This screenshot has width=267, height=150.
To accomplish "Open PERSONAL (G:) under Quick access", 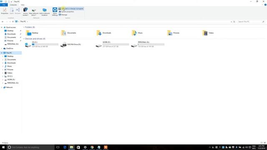I will click(13, 44).
